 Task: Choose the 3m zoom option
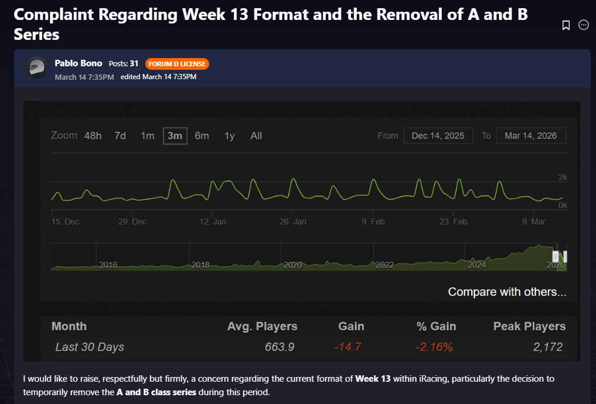[175, 136]
